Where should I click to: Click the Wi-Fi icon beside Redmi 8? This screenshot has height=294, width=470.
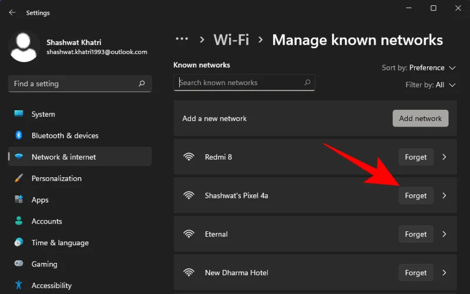pos(189,157)
